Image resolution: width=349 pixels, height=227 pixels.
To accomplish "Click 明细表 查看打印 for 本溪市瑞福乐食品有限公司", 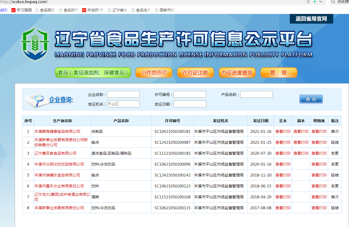I will [x=319, y=175].
